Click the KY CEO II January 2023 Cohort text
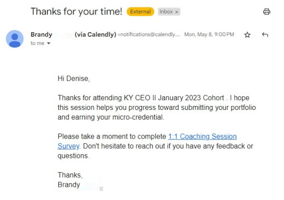Viewport: 284px width, 200px height. (174, 98)
